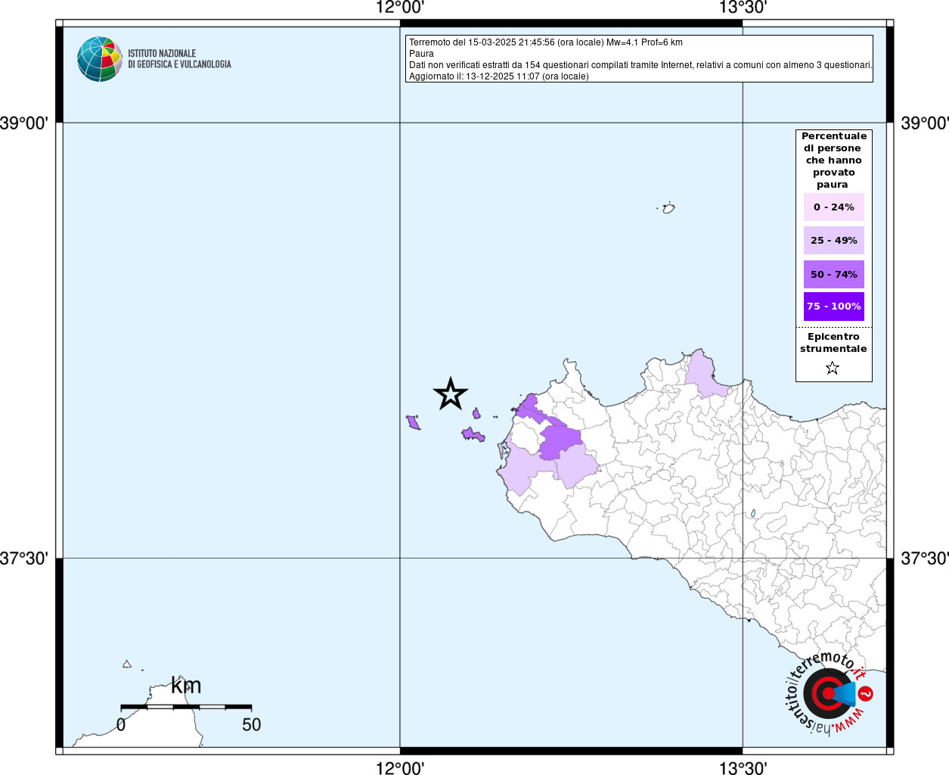949x775 pixels.
Task: Click the INGV globe logo
Action: 99,59
